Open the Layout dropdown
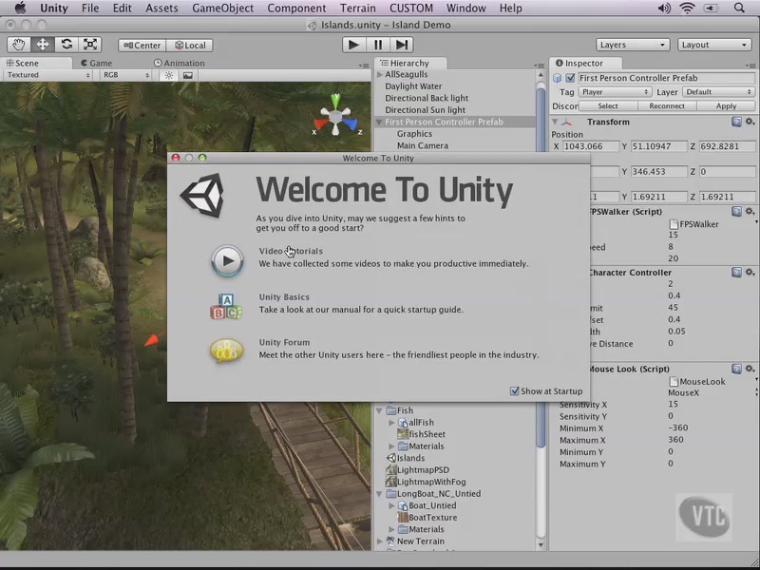 (x=714, y=45)
